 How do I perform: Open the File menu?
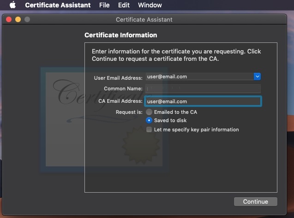point(104,5)
